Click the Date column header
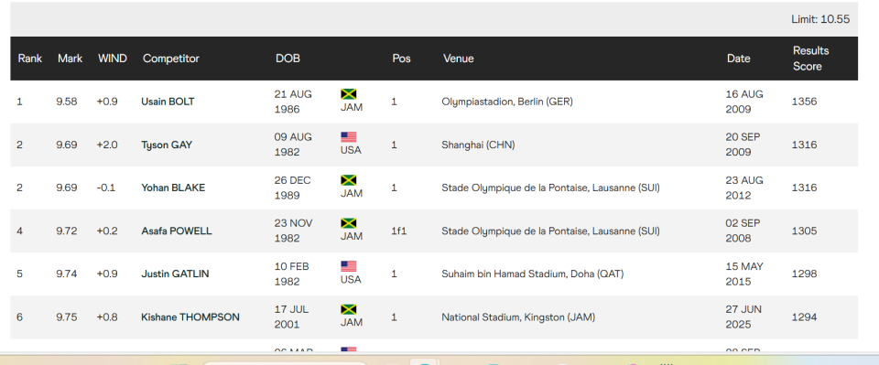 tap(739, 59)
